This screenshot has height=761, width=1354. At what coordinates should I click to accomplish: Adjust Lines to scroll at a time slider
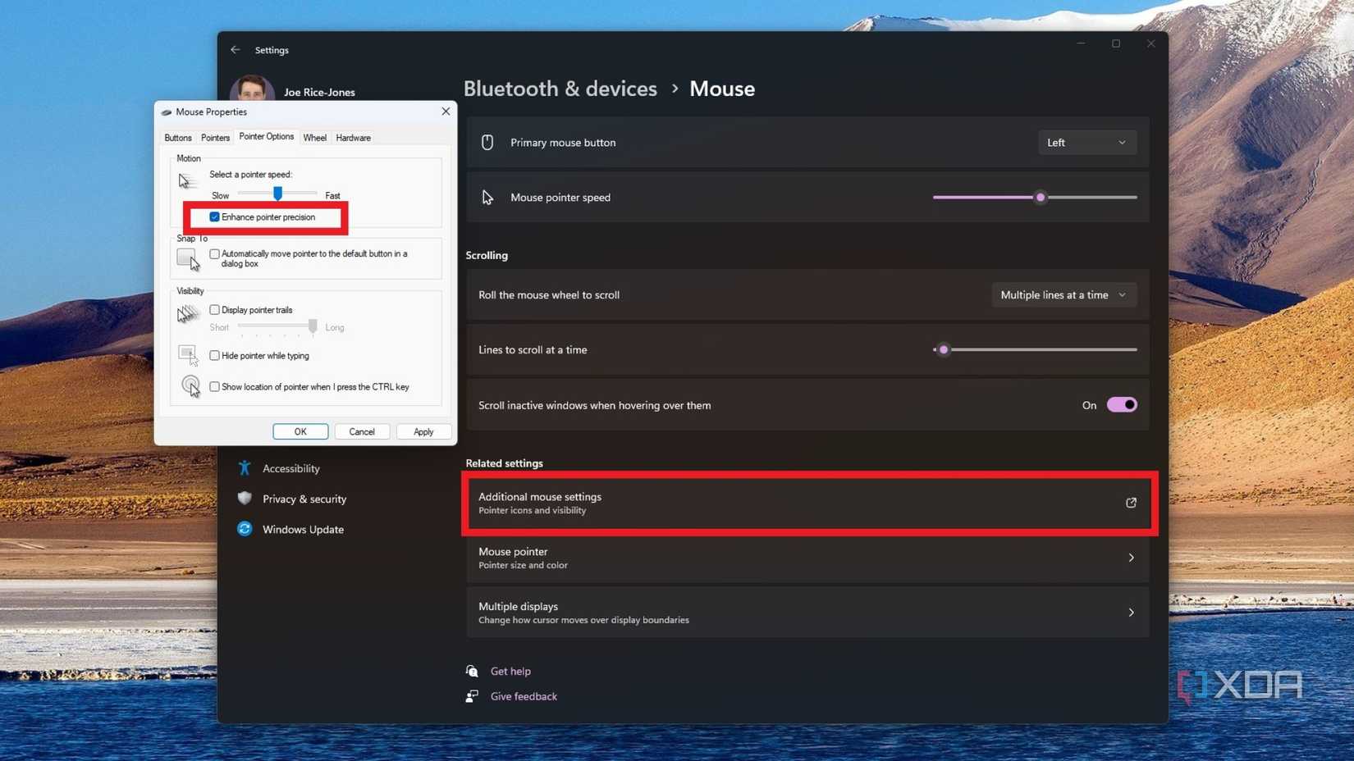[x=944, y=350]
